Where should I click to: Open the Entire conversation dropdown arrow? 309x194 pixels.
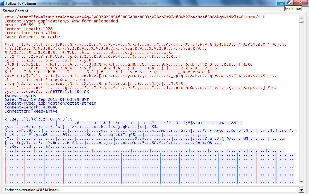pos(301,190)
